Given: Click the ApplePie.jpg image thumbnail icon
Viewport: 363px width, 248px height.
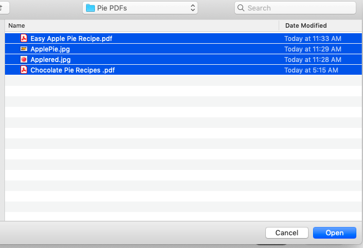Looking at the screenshot, I should [x=24, y=49].
